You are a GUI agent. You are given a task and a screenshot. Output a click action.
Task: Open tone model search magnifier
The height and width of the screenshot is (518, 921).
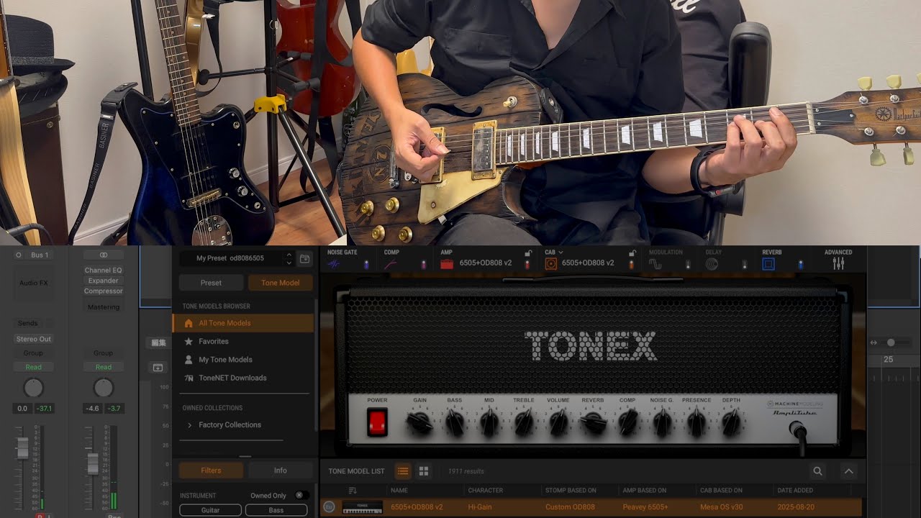pos(817,471)
